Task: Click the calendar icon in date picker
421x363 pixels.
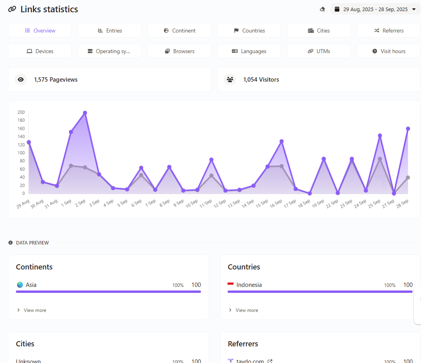Action: [337, 9]
